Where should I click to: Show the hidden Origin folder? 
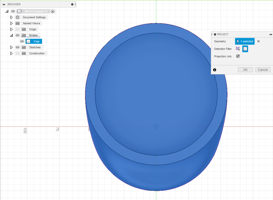tap(18, 29)
